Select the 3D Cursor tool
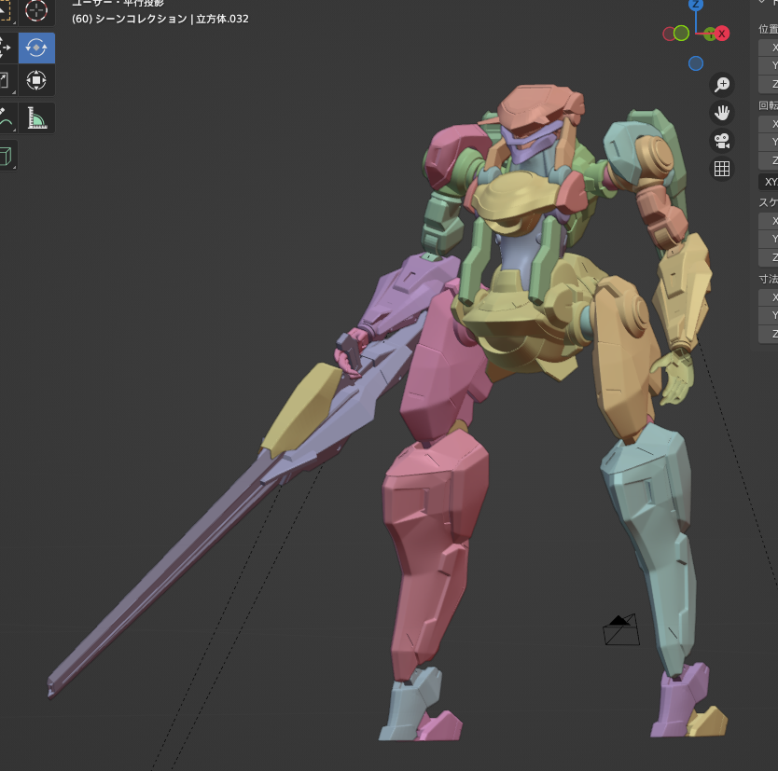Image resolution: width=778 pixels, height=771 pixels. coord(35,12)
